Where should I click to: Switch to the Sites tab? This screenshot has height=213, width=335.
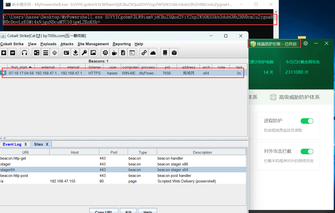pos(38,144)
